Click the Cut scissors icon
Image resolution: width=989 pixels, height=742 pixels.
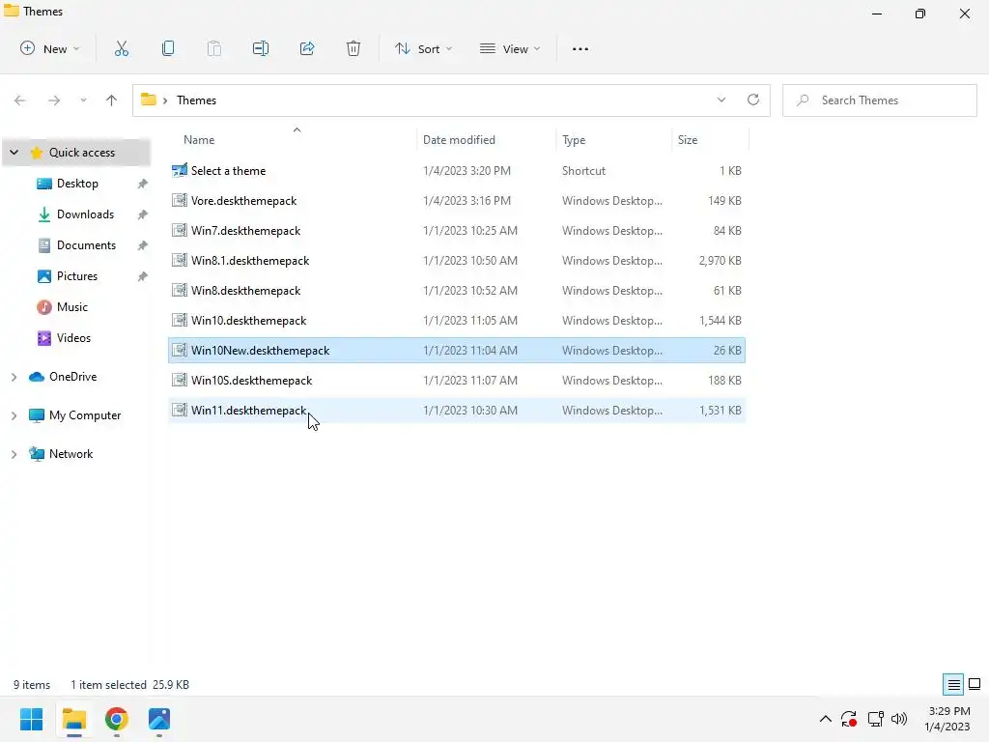122,48
